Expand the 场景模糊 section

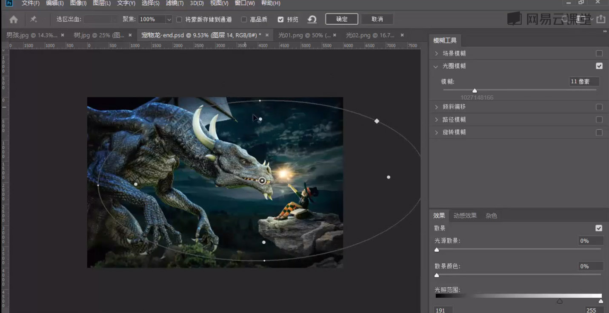tap(436, 54)
